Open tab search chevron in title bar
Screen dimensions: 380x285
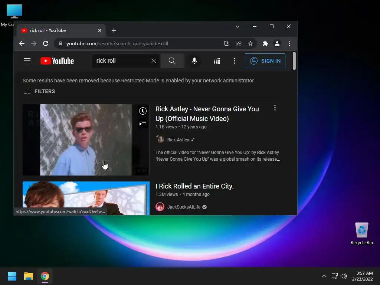[x=237, y=26]
